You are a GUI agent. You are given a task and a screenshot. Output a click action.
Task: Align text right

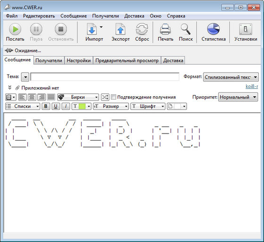click(x=41, y=97)
